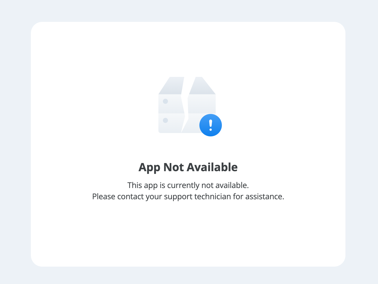Click "This app is currently not available." text
This screenshot has width=378, height=284.
coord(188,185)
